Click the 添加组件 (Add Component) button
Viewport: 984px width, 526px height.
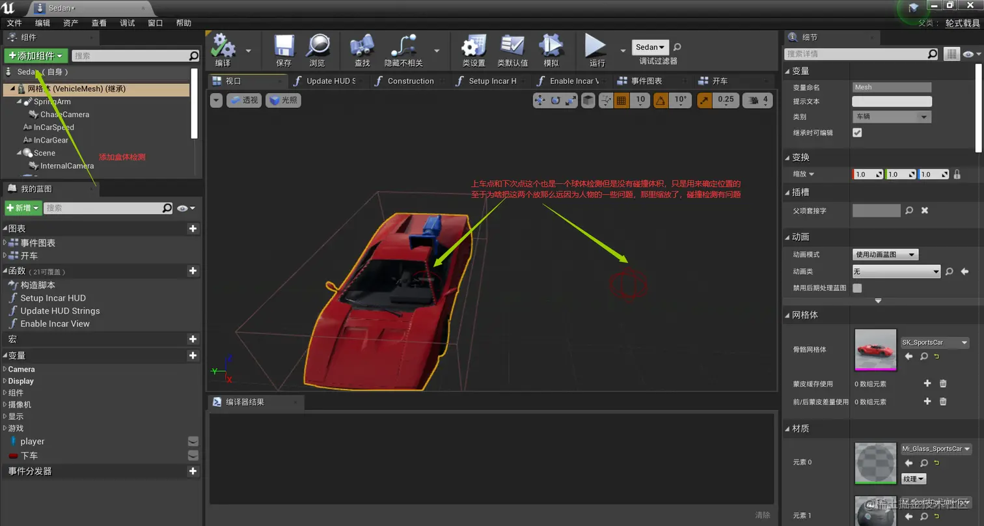(x=36, y=56)
